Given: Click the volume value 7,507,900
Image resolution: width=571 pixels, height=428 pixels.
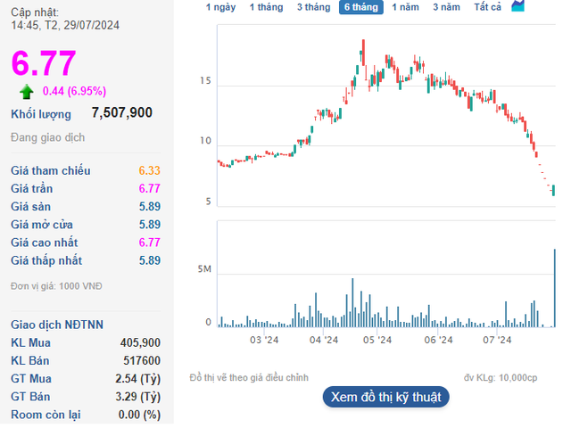Looking at the screenshot, I should point(121,112).
